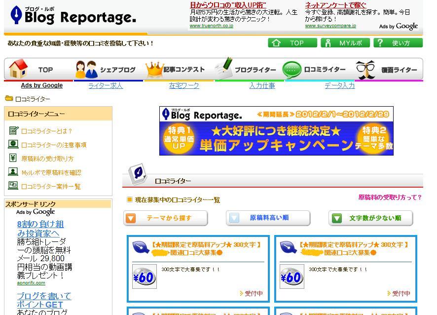
Task: Expand テーマから探す sort option
Action: pos(165,218)
